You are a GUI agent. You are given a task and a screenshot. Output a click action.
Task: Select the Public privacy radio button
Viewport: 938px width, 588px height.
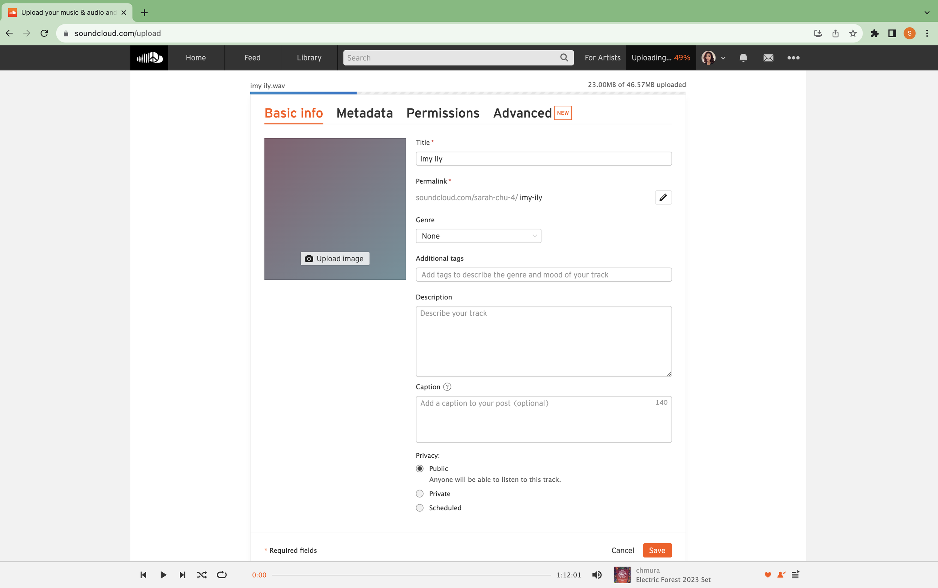(419, 469)
